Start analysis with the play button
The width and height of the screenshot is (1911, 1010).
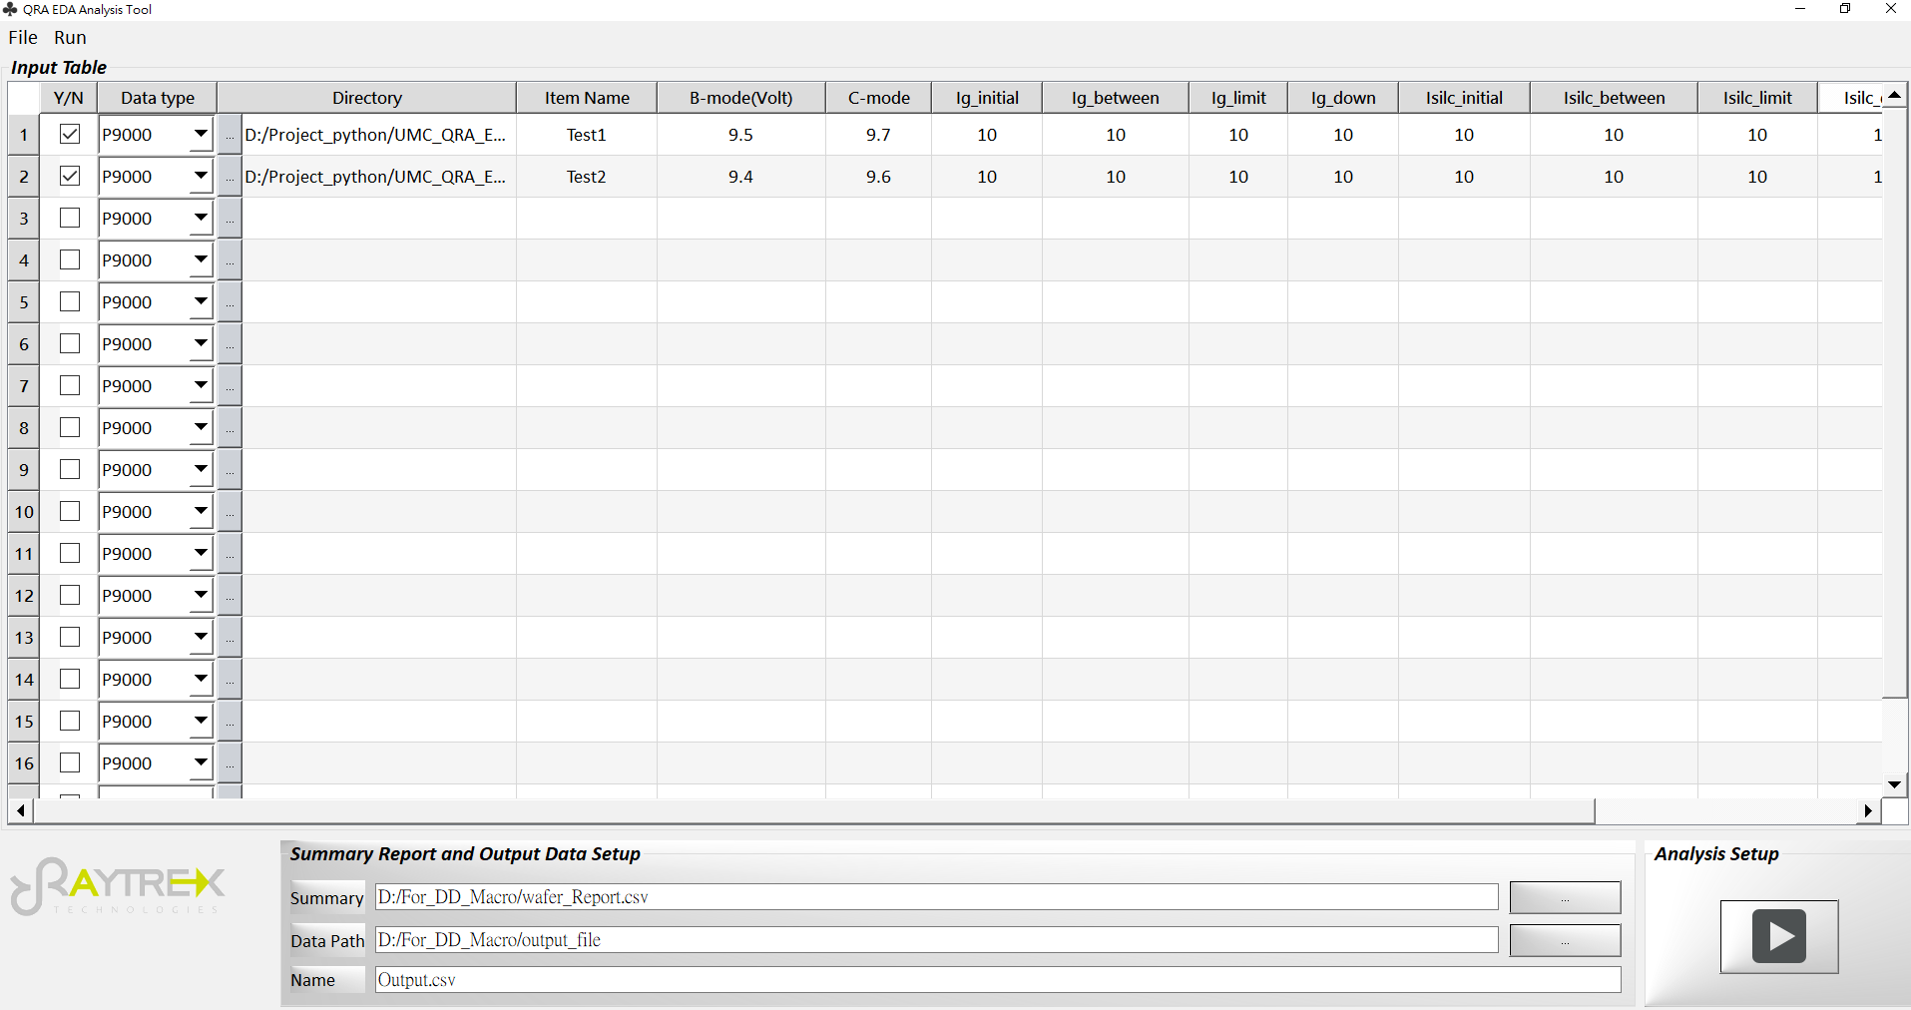tap(1779, 936)
